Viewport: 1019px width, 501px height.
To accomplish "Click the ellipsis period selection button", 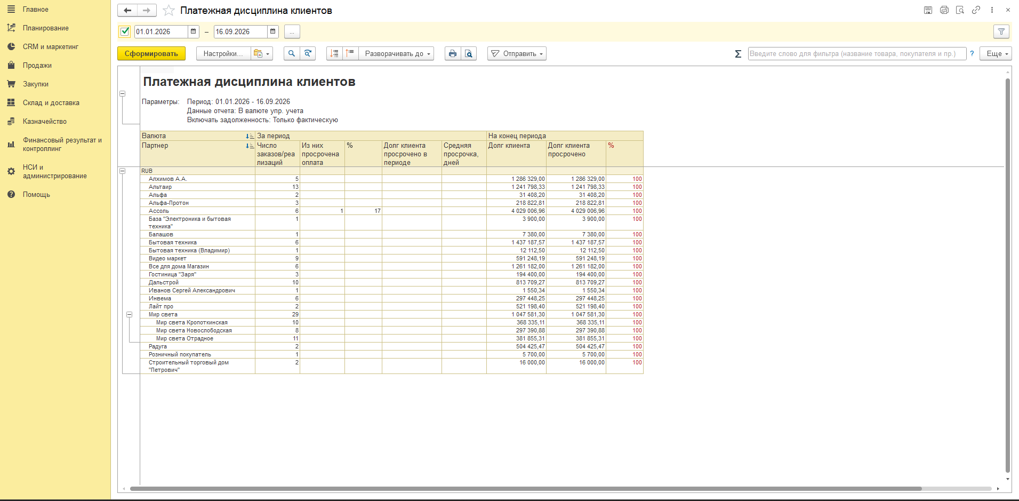I will [x=292, y=31].
